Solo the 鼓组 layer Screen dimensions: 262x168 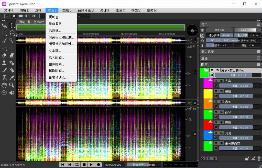221,91
